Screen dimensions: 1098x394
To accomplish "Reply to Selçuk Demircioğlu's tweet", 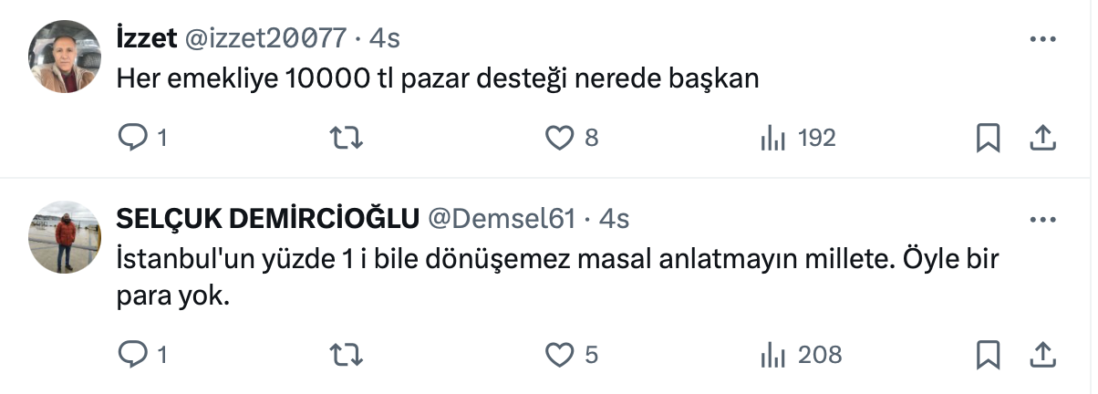I will coord(134,354).
